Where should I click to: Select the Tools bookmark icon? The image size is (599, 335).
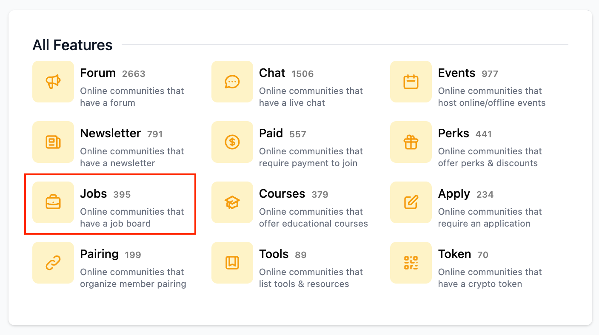pyautogui.click(x=232, y=263)
